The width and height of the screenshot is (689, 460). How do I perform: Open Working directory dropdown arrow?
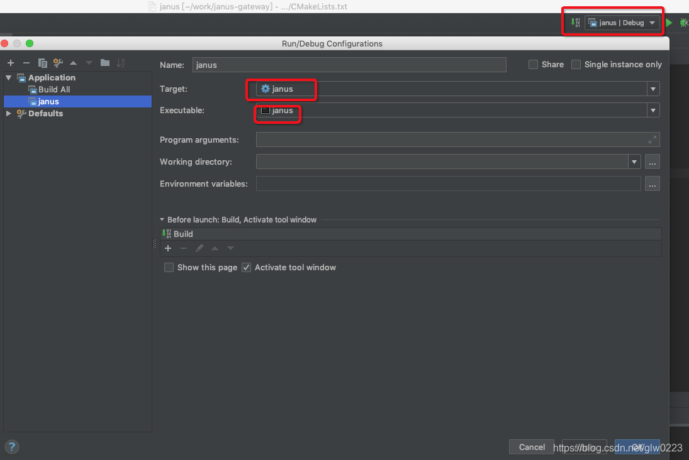(x=634, y=162)
